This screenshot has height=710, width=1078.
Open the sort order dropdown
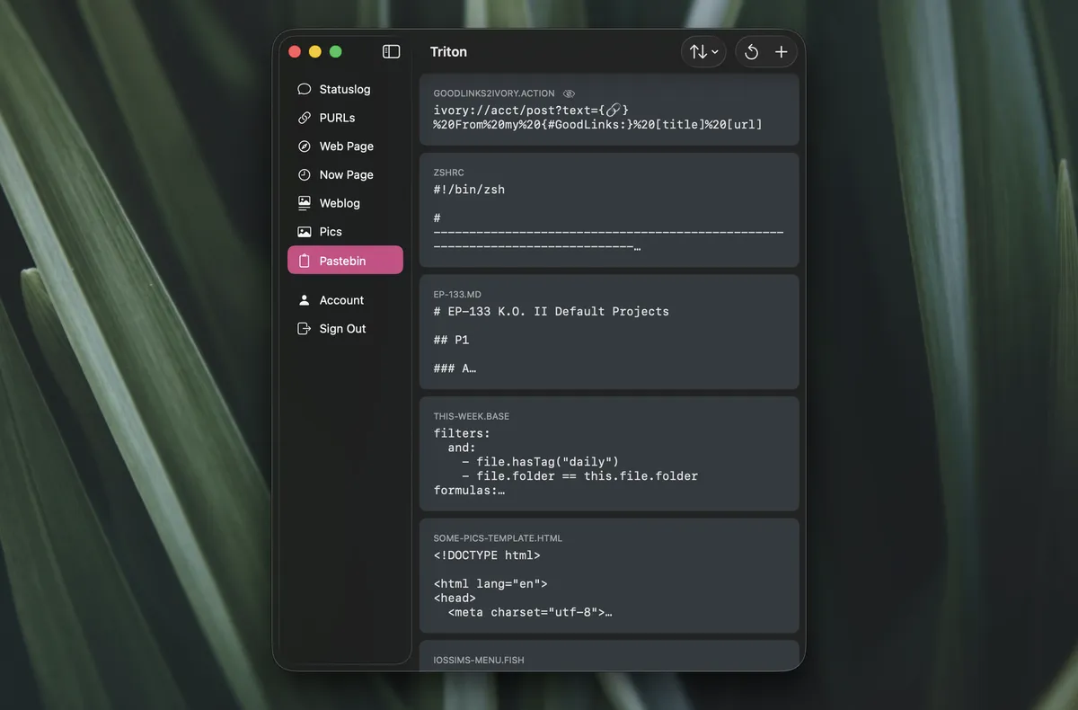point(703,52)
